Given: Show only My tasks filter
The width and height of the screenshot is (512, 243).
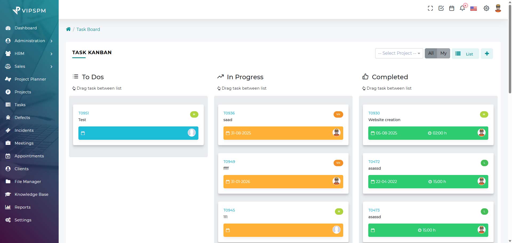Looking at the screenshot, I should [443, 53].
